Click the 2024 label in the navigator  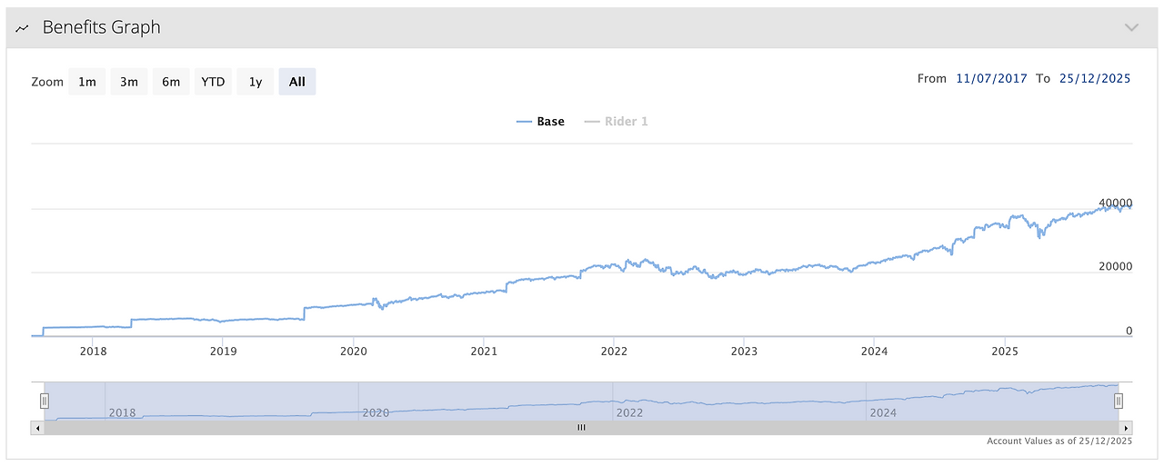click(883, 412)
